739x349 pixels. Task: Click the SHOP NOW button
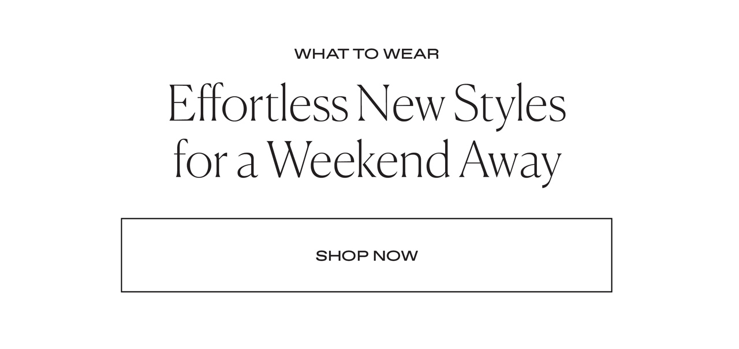[367, 255]
